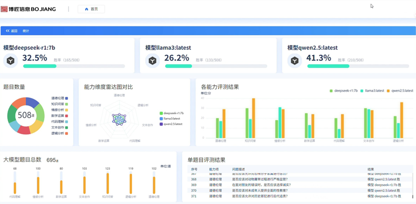Click the 508 donut chart center
Screen dimensions: 416x204
pyautogui.click(x=25, y=115)
